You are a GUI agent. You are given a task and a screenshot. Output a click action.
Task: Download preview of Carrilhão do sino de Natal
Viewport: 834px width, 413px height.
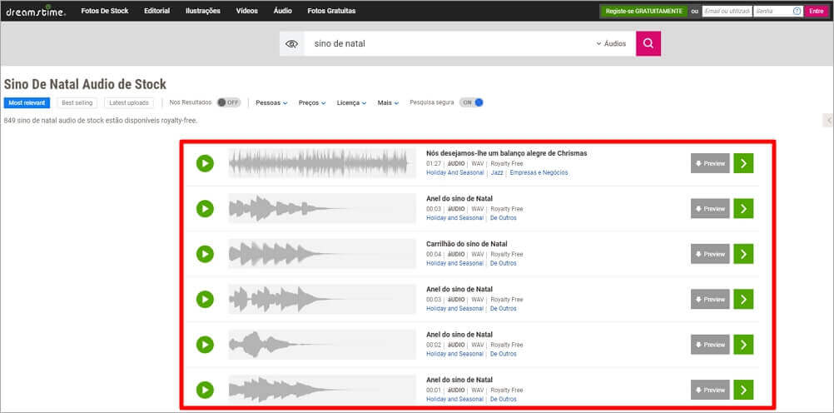tap(710, 254)
